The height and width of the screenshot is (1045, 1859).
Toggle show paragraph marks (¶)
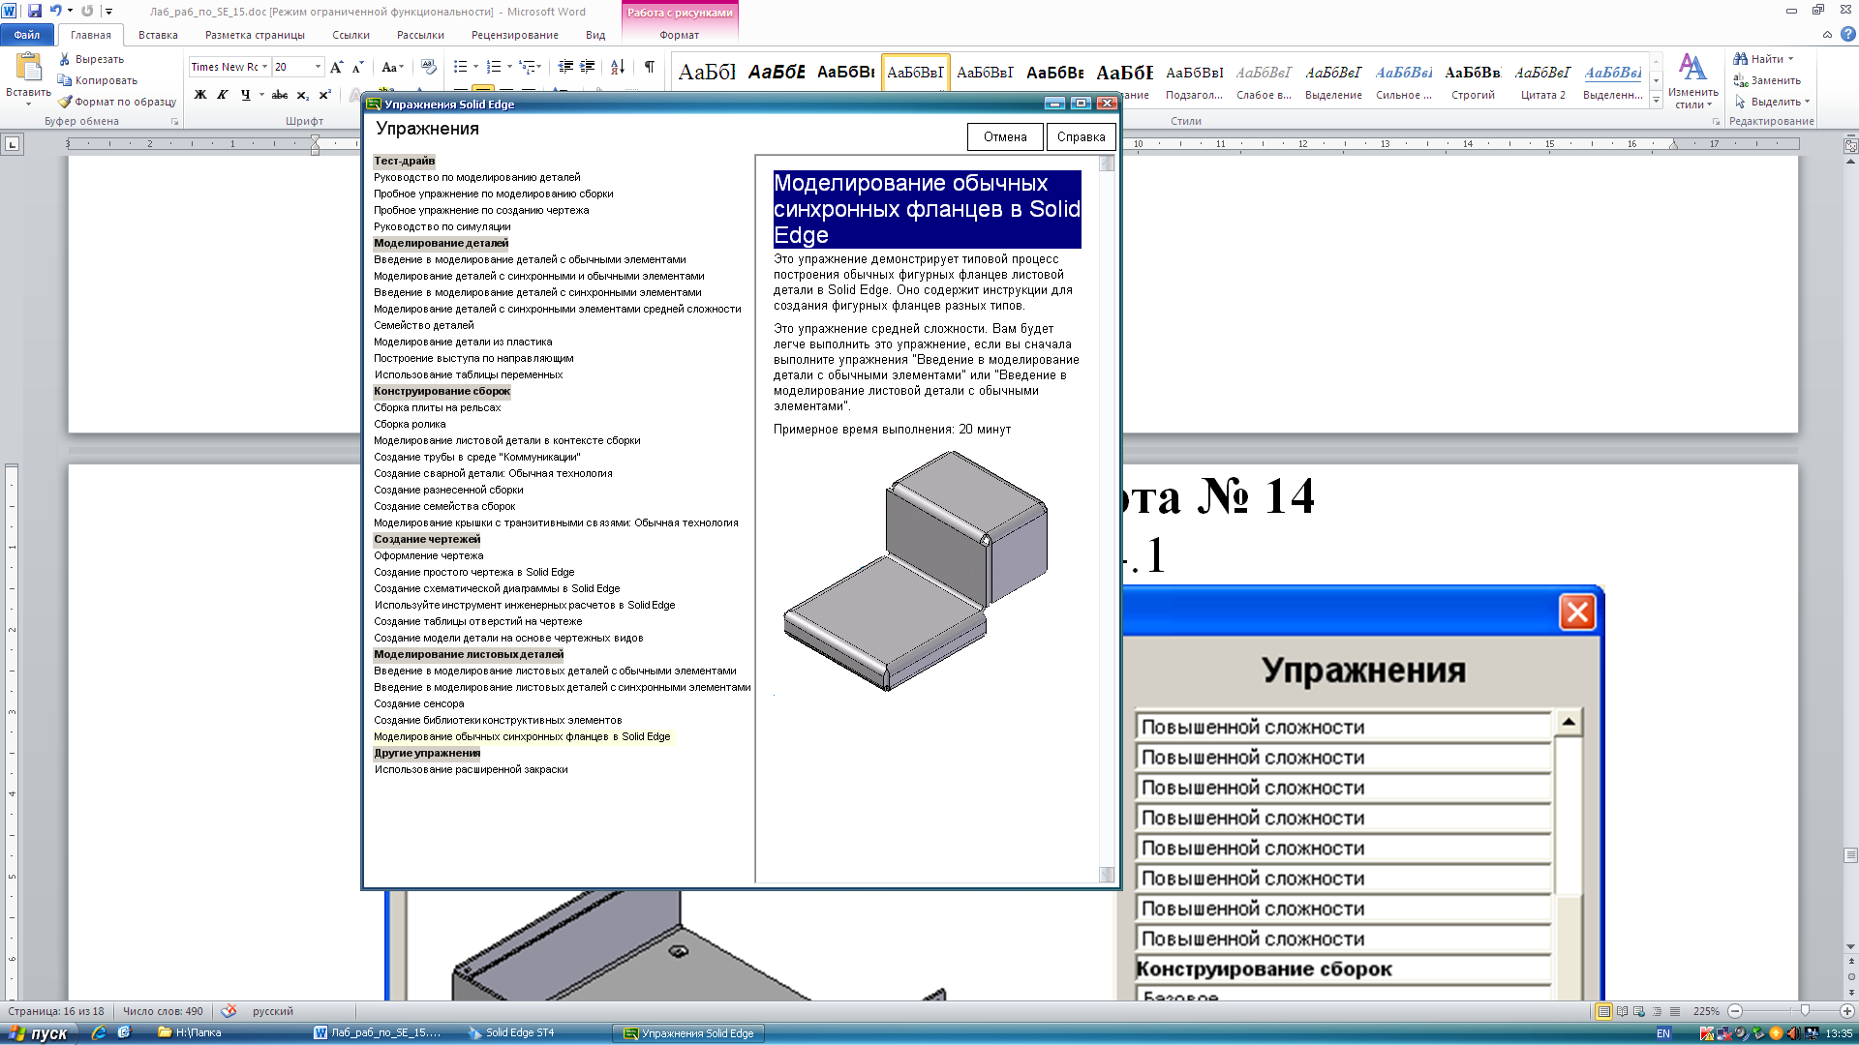649,67
